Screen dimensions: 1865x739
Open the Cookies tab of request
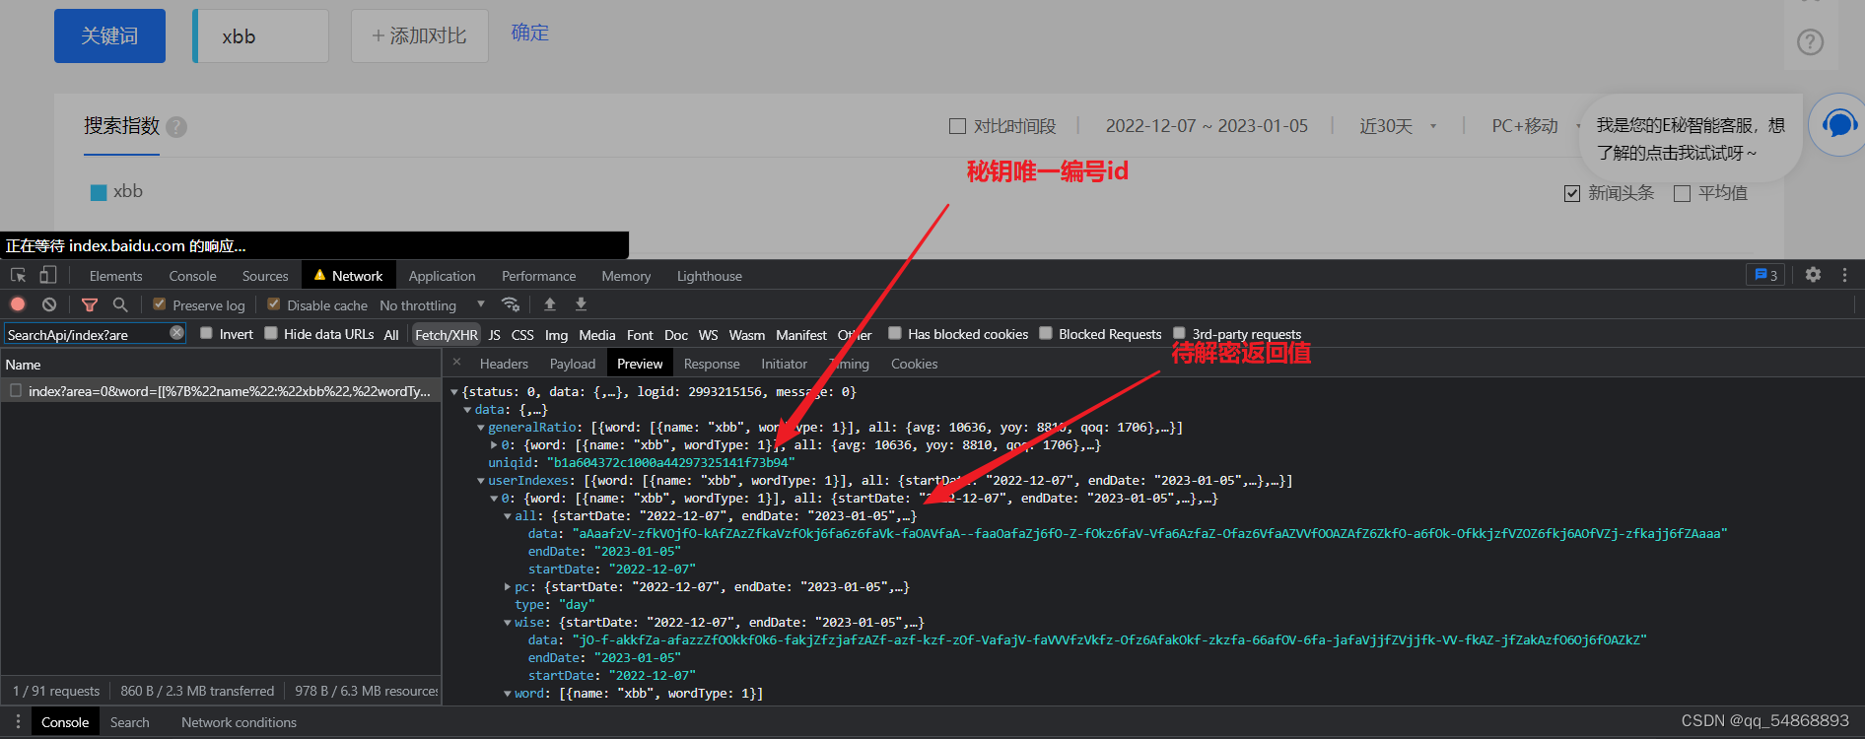914,364
